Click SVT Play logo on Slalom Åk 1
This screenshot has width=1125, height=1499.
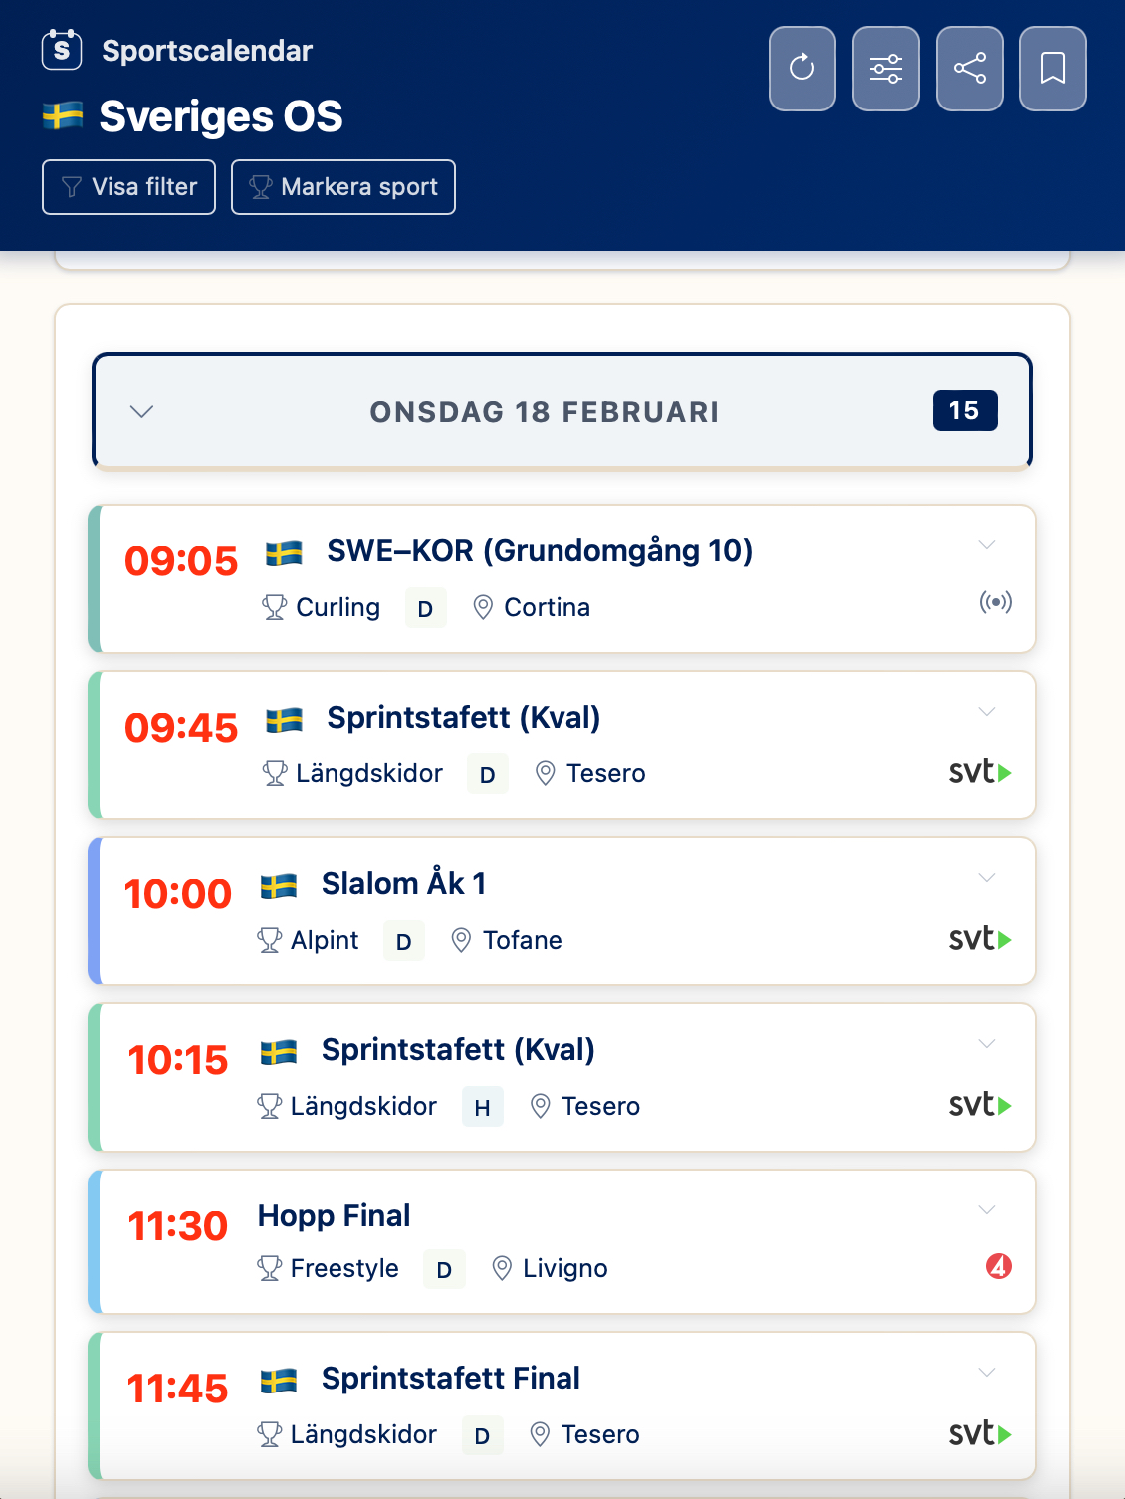point(980,939)
